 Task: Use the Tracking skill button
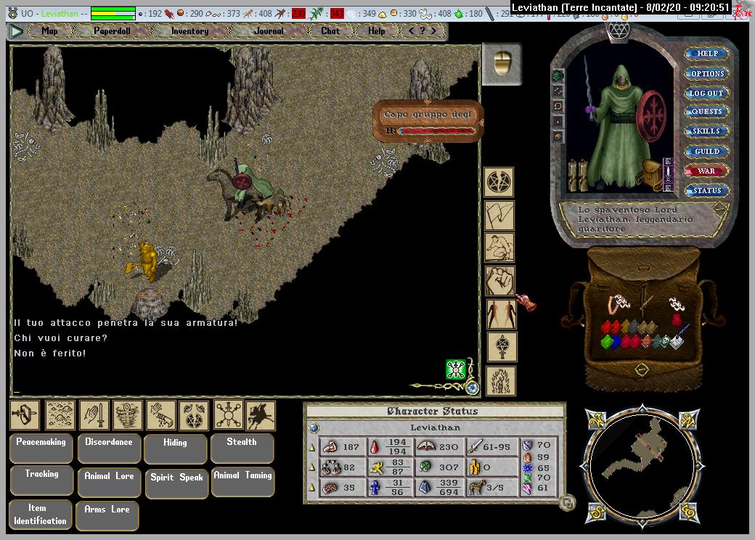point(42,480)
